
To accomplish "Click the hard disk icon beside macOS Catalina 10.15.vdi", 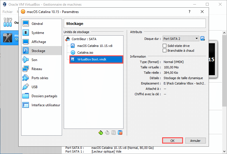I will [73, 46].
